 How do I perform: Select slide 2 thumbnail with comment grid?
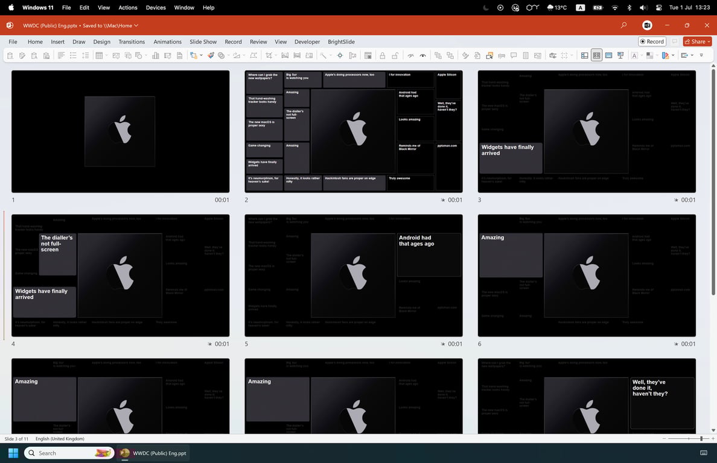click(x=354, y=131)
